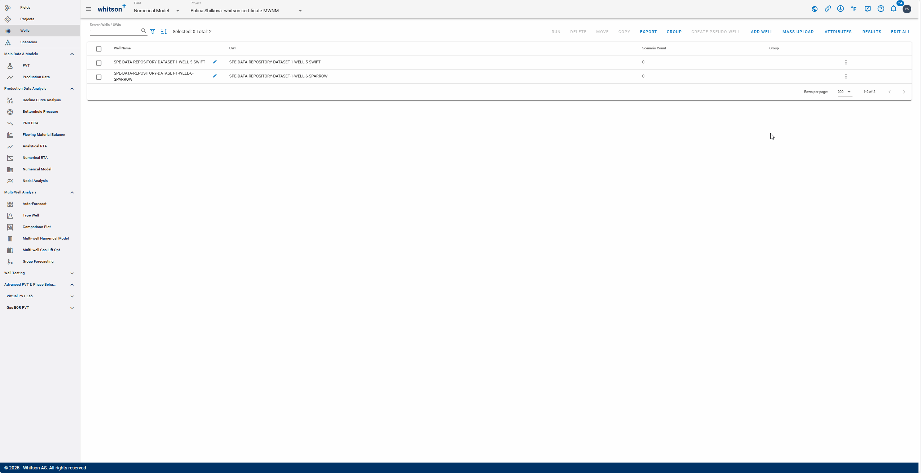Screen dimensions: 921x473
Task: Click the Auto-Forecast tiles icon
Action: pos(10,204)
